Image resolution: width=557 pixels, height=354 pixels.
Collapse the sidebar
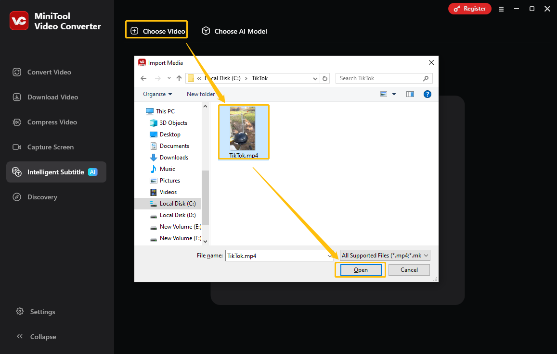coord(36,337)
